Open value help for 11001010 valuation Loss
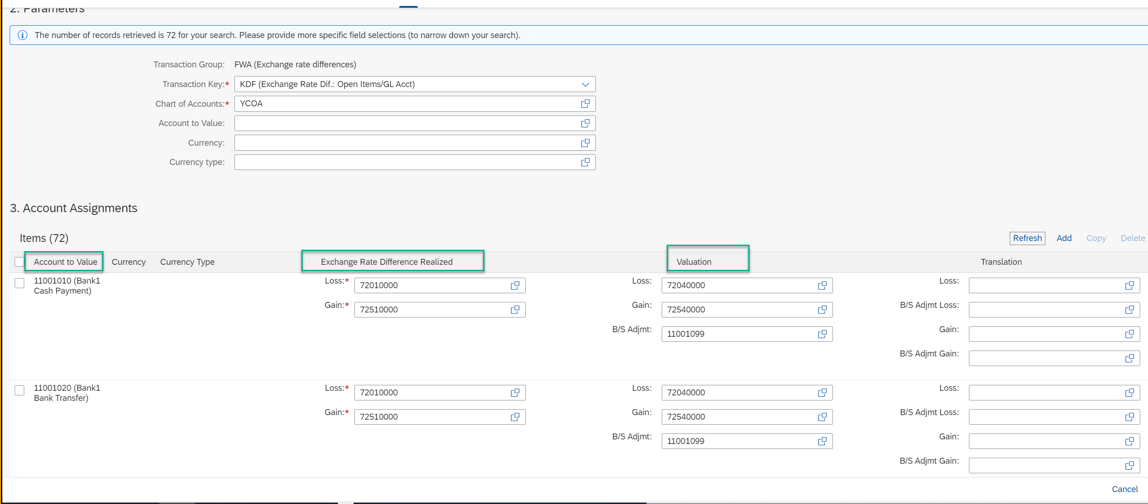 [x=822, y=285]
